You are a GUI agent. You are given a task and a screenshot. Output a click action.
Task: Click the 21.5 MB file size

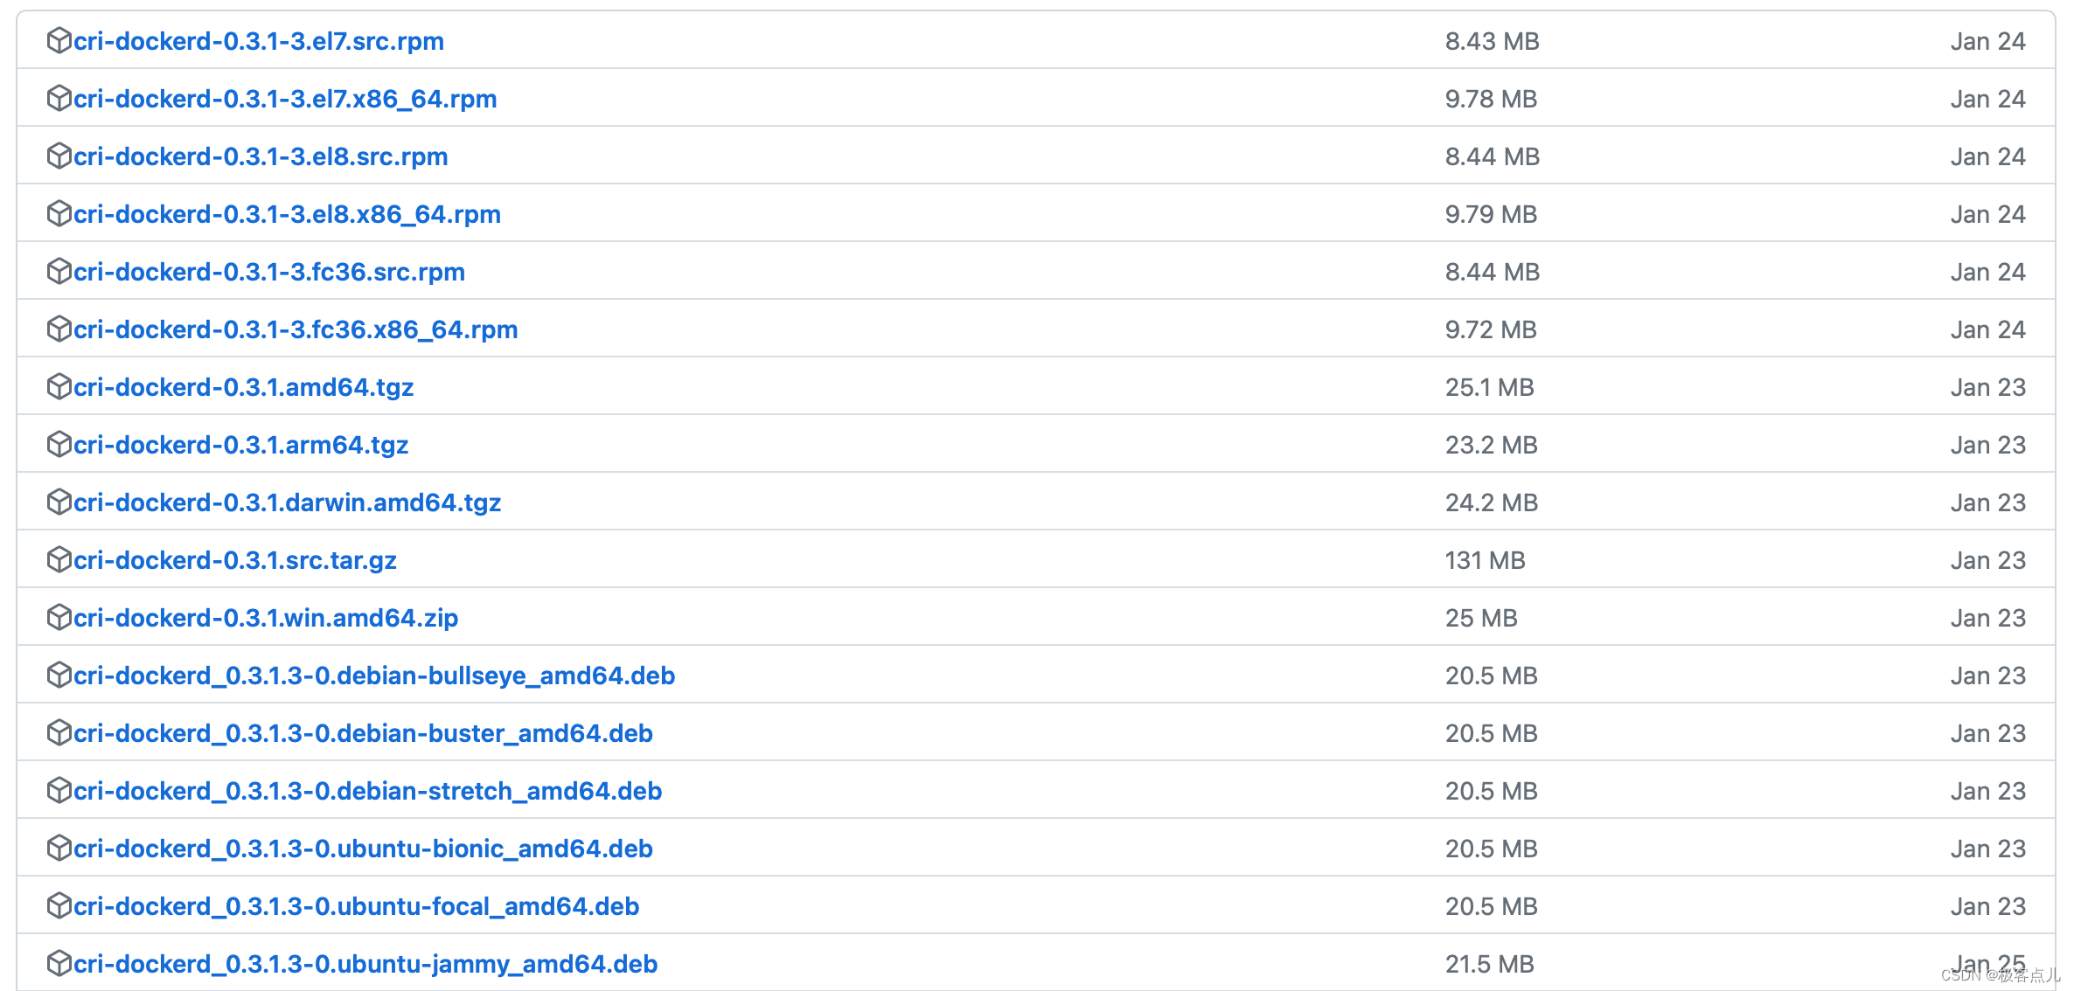click(1489, 964)
